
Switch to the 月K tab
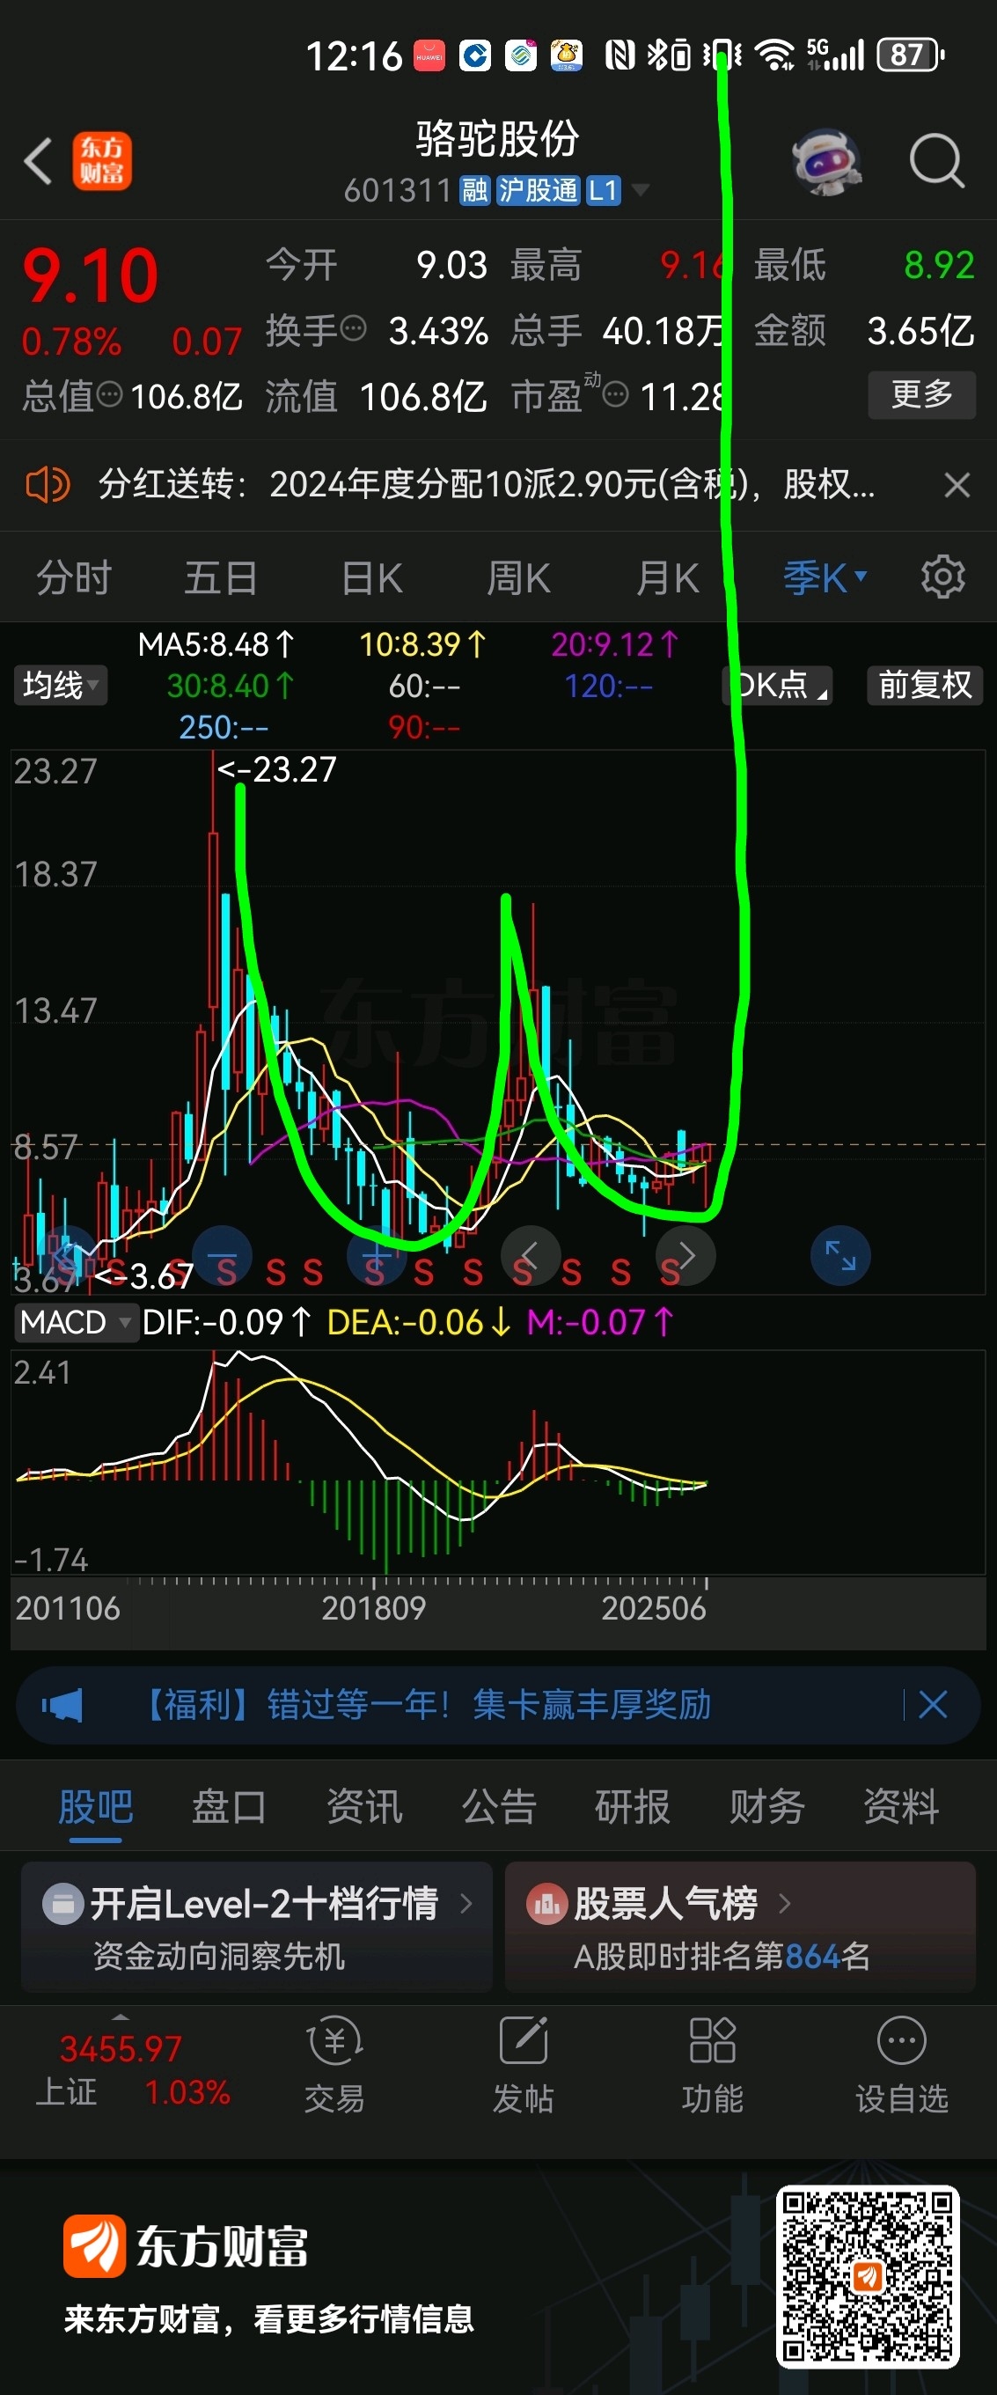(667, 578)
